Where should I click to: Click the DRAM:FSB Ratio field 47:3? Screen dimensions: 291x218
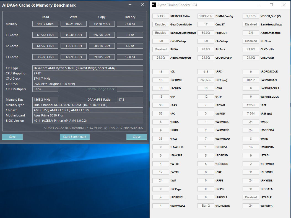tap(130, 100)
